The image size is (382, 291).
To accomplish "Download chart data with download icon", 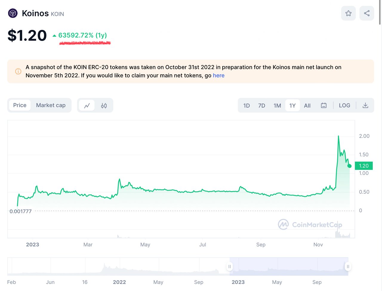I will click(x=365, y=105).
